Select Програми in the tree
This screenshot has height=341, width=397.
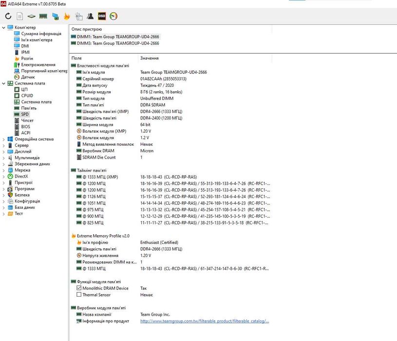pyautogui.click(x=24, y=189)
